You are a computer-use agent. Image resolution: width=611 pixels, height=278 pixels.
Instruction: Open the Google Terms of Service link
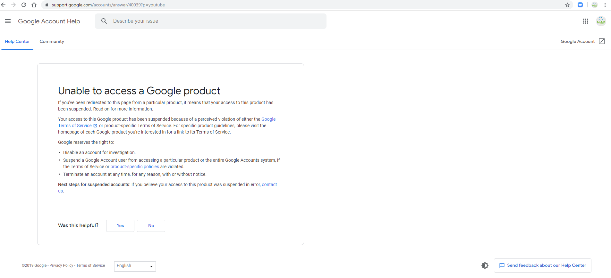point(75,126)
